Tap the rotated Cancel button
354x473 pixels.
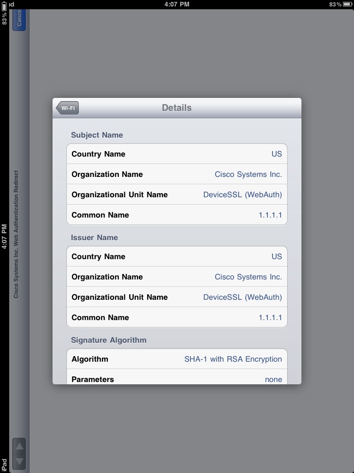click(19, 20)
